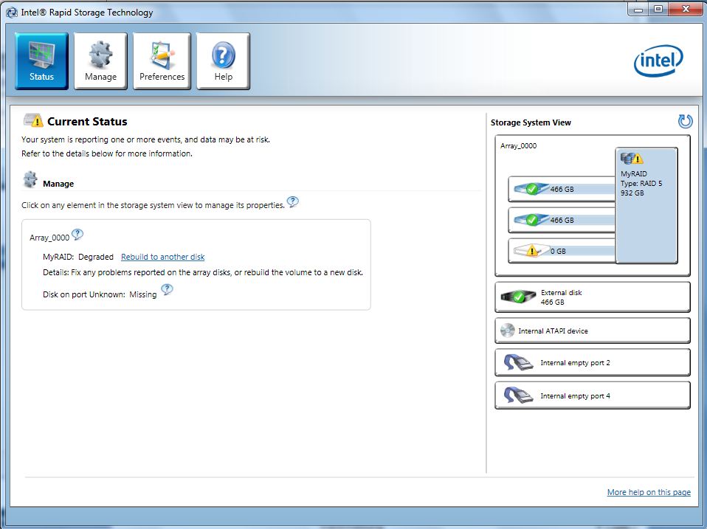This screenshot has height=529, width=707.
Task: Click the Current Status warning icon
Action: point(33,120)
